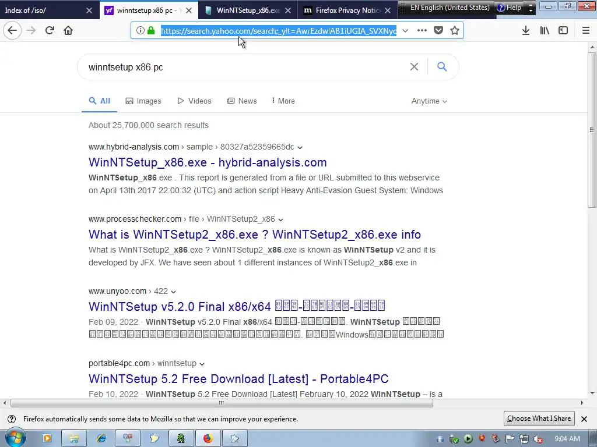The height and width of the screenshot is (447, 597).
Task: Click the scroll down arrow
Action: [592, 394]
